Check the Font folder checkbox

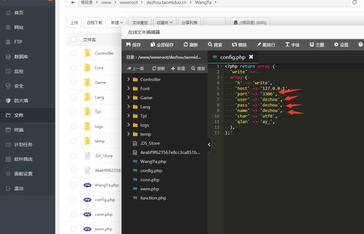pos(73,68)
